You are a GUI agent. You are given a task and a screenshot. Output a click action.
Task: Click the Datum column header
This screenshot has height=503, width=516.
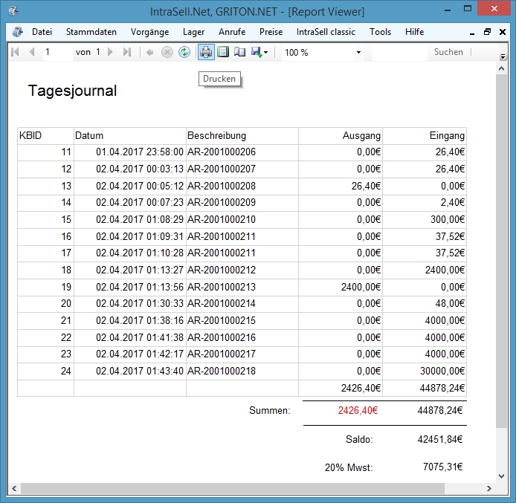[130, 135]
